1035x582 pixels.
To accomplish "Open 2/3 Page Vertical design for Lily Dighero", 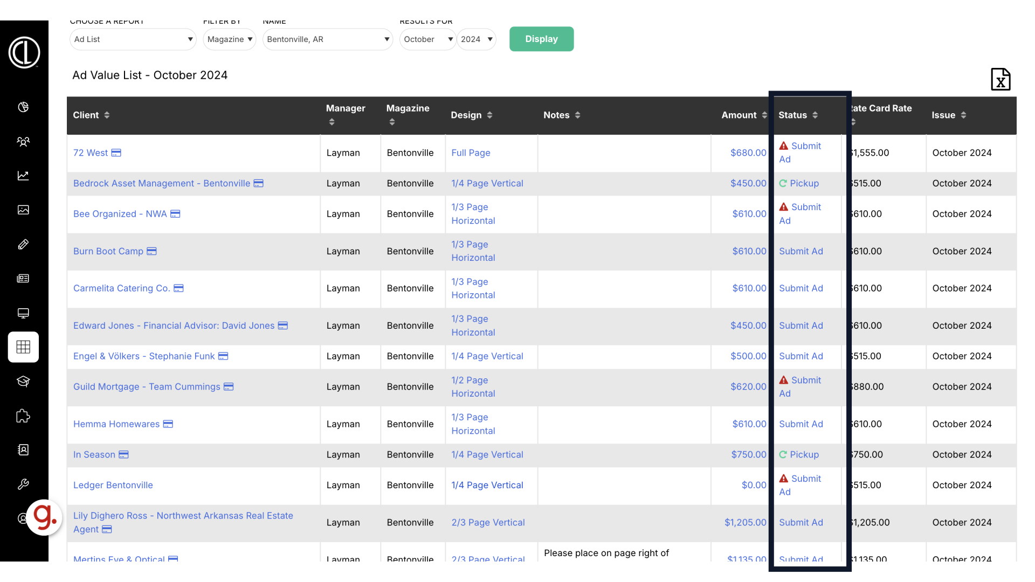I will [488, 523].
